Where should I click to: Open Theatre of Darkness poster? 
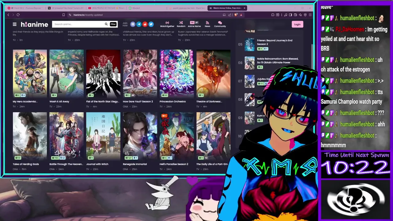213,73
